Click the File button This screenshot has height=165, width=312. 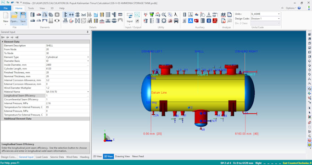tap(6, 8)
